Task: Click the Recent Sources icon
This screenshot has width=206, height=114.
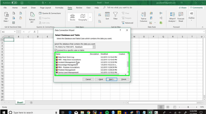Action: pos(21,13)
